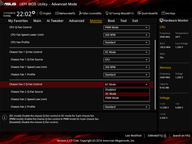Open My Favorites tab

point(18,21)
